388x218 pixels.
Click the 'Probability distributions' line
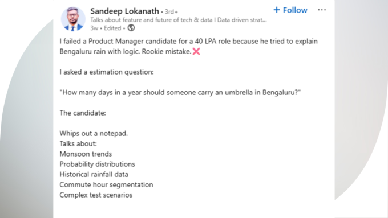tap(97, 164)
